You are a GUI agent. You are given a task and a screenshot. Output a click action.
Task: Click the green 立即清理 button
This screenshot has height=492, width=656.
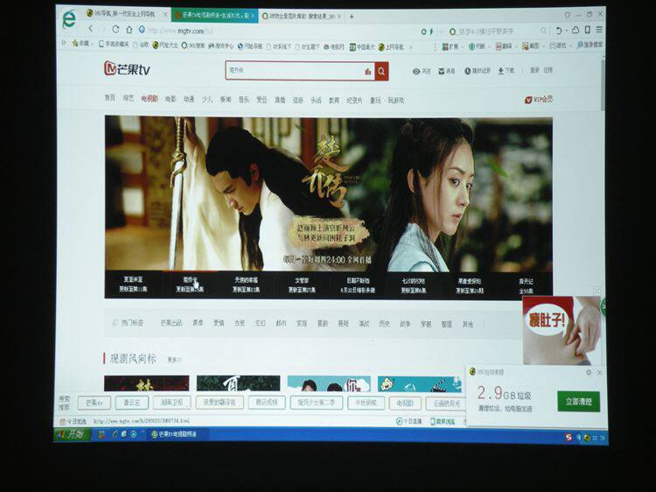579,402
